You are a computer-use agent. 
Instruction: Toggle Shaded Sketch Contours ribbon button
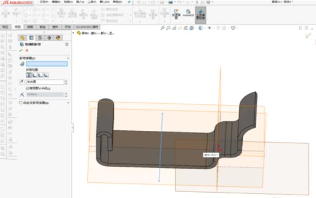click(x=201, y=15)
